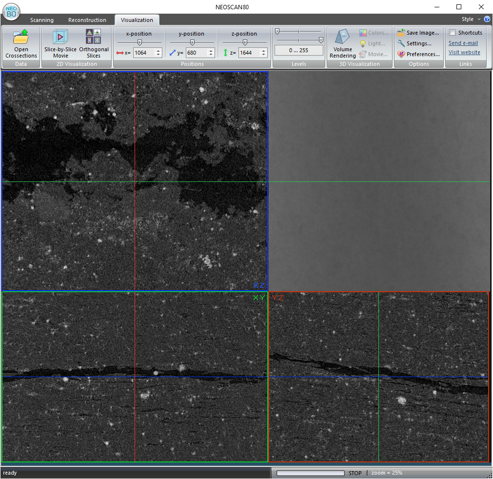Open the Reconstruction tab
Image resolution: width=493 pixels, height=479 pixels.
87,20
